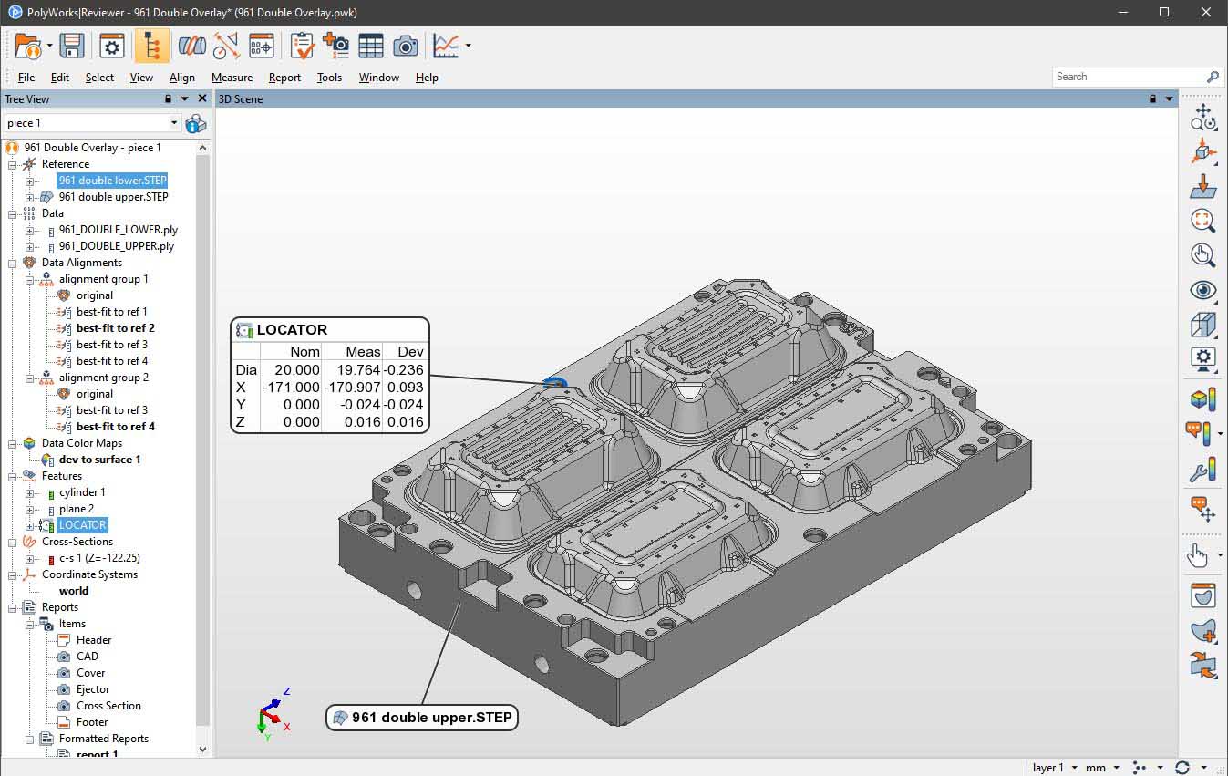Click the zoom to fit magnifier icon

click(1202, 221)
